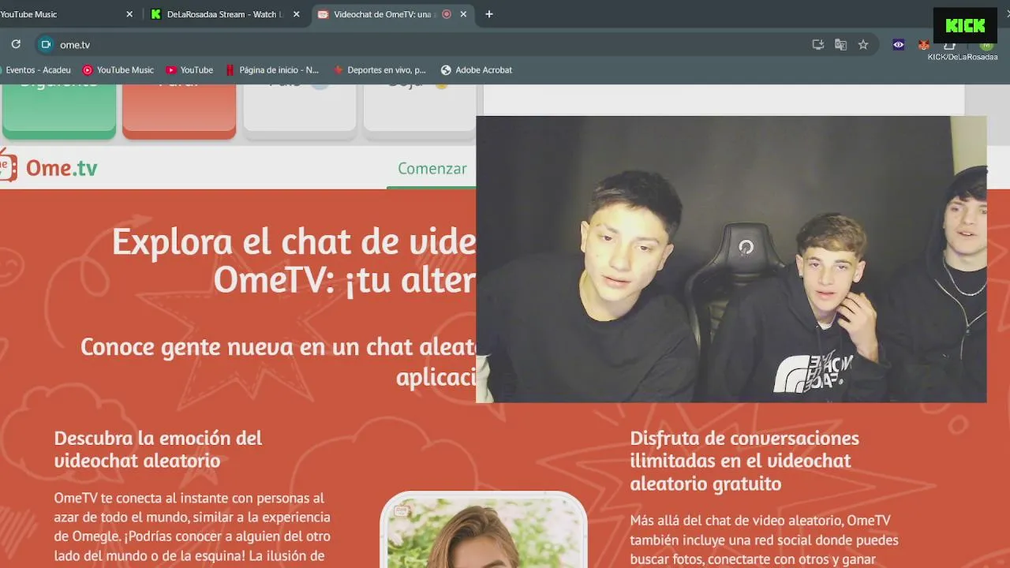1010x568 pixels.
Task: Switch to the YouTube Music browser tab
Action: [63, 14]
